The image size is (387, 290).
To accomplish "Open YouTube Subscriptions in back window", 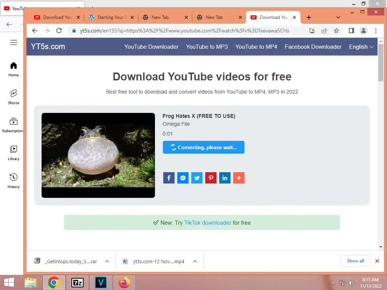I will 12,125.
